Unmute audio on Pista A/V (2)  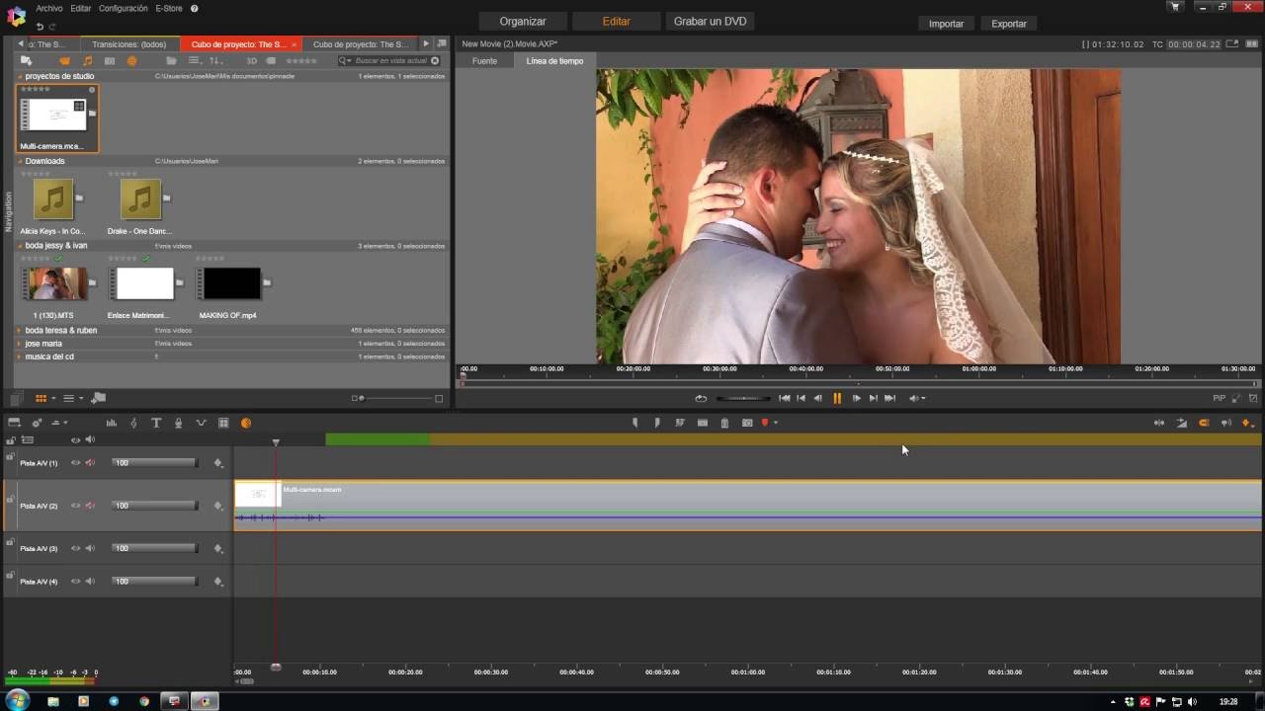(x=90, y=506)
